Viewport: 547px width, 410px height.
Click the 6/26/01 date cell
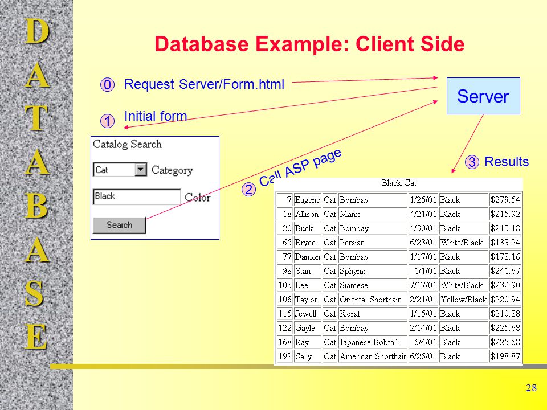pyautogui.click(x=423, y=356)
